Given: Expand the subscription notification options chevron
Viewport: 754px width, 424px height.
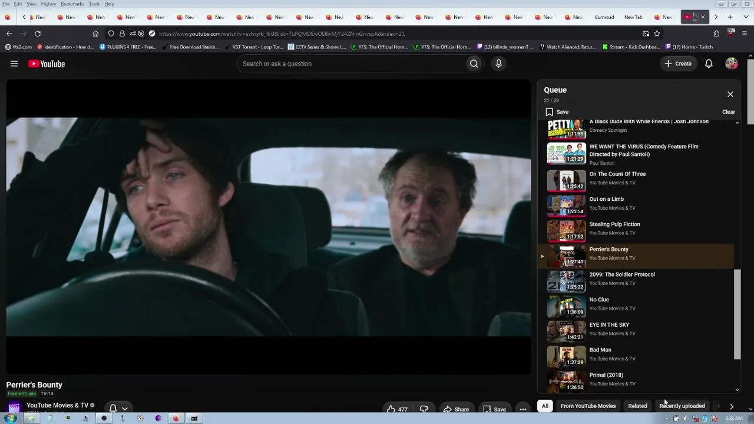Looking at the screenshot, I should (124, 408).
